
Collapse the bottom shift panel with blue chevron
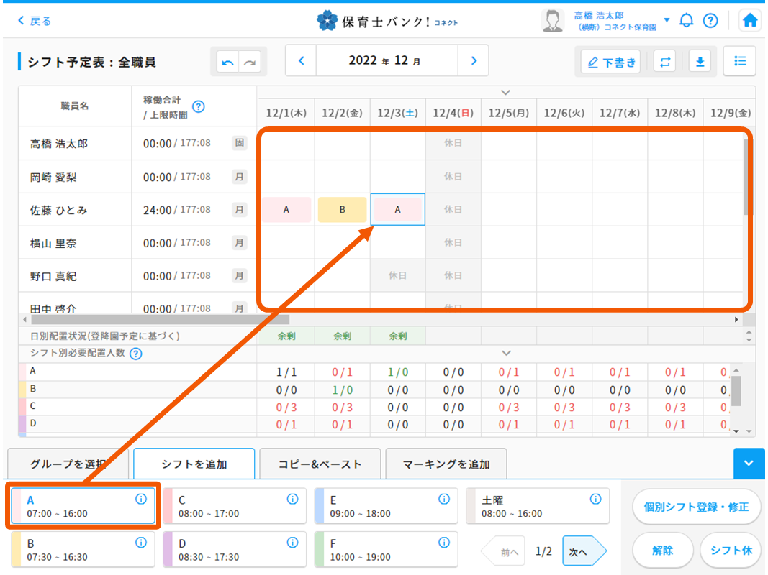pos(749,464)
